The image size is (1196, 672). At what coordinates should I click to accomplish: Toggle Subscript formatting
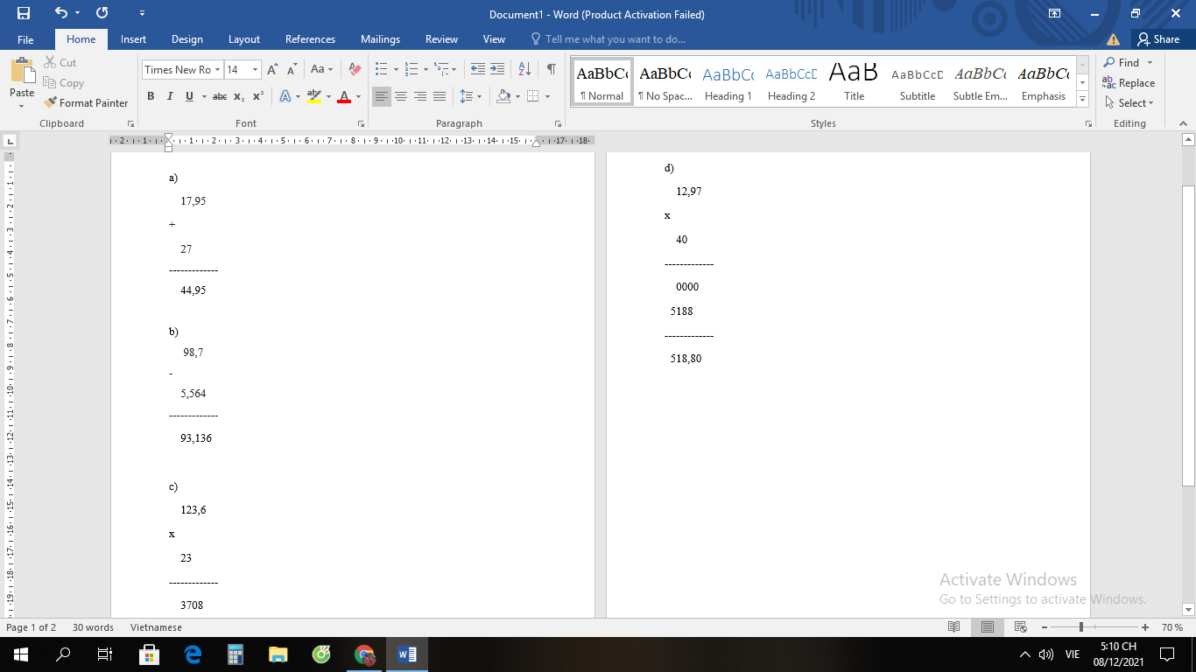(239, 96)
